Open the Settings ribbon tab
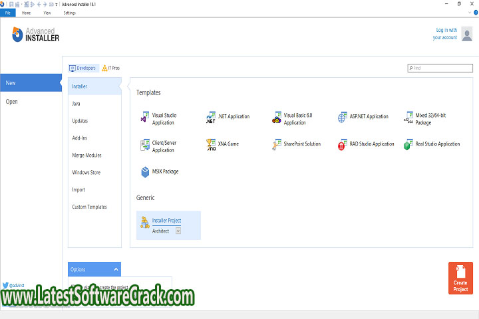Viewport: 479px width, 319px height. click(70, 13)
